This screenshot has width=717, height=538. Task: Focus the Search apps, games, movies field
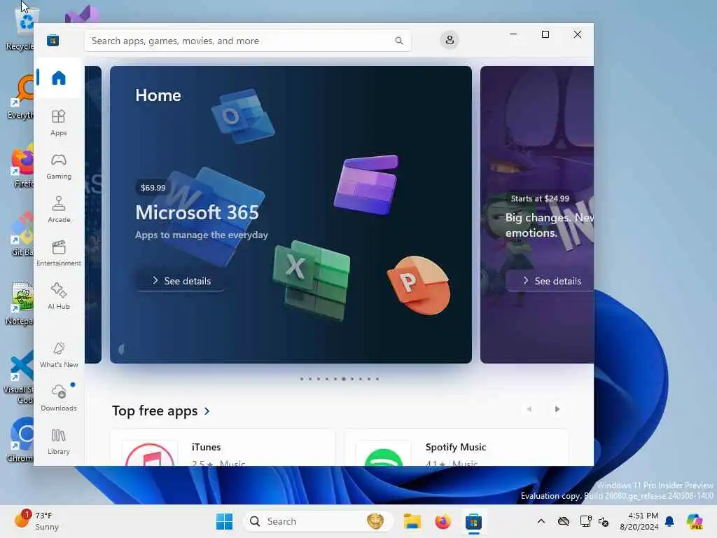point(247,41)
